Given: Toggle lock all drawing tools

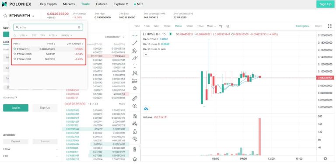Looking at the screenshot, I should click(135, 131).
